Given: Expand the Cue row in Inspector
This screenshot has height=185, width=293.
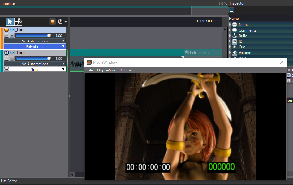Looking at the screenshot, I should pos(230,47).
